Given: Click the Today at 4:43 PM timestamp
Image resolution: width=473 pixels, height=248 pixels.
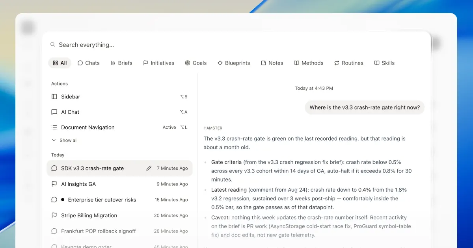Looking at the screenshot, I should pos(314,88).
